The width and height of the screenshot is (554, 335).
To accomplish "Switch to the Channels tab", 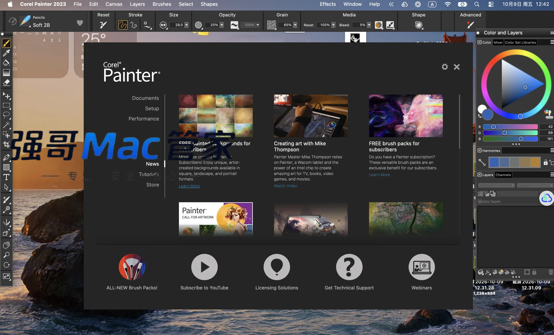I will click(503, 175).
